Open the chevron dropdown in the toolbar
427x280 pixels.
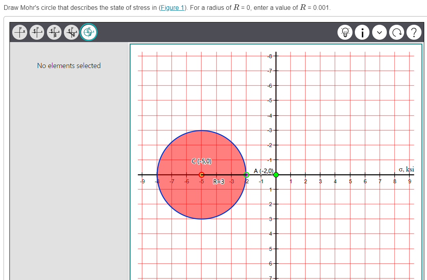(x=379, y=32)
